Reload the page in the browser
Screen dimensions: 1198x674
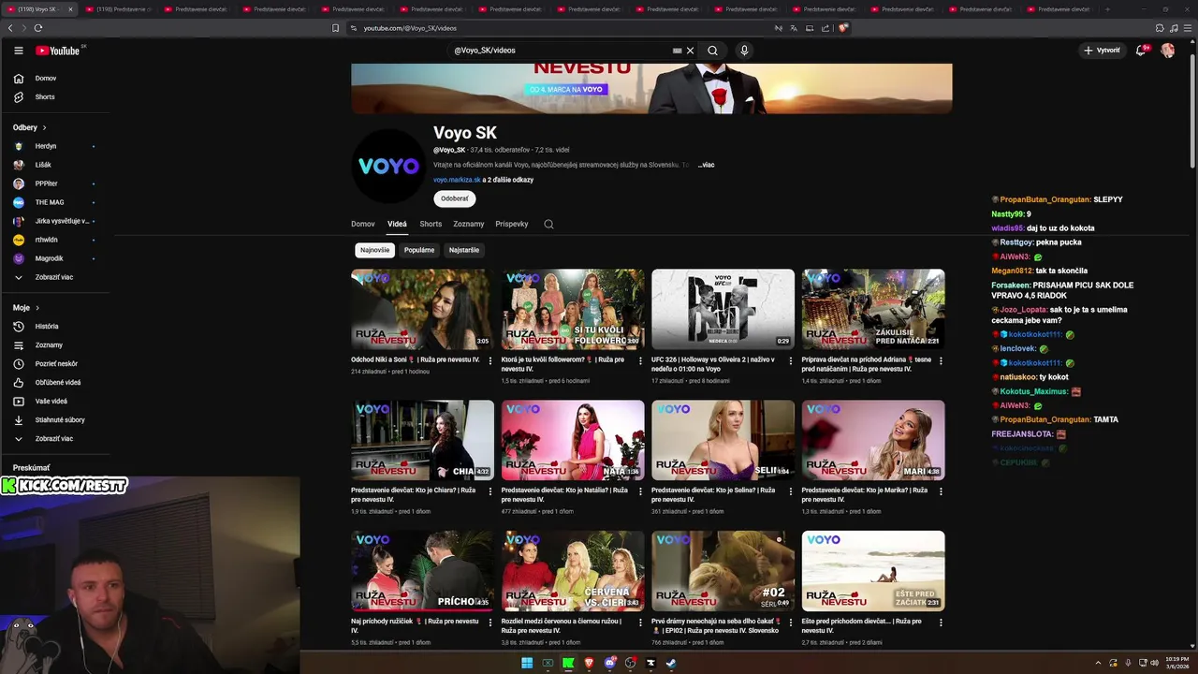tap(38, 28)
